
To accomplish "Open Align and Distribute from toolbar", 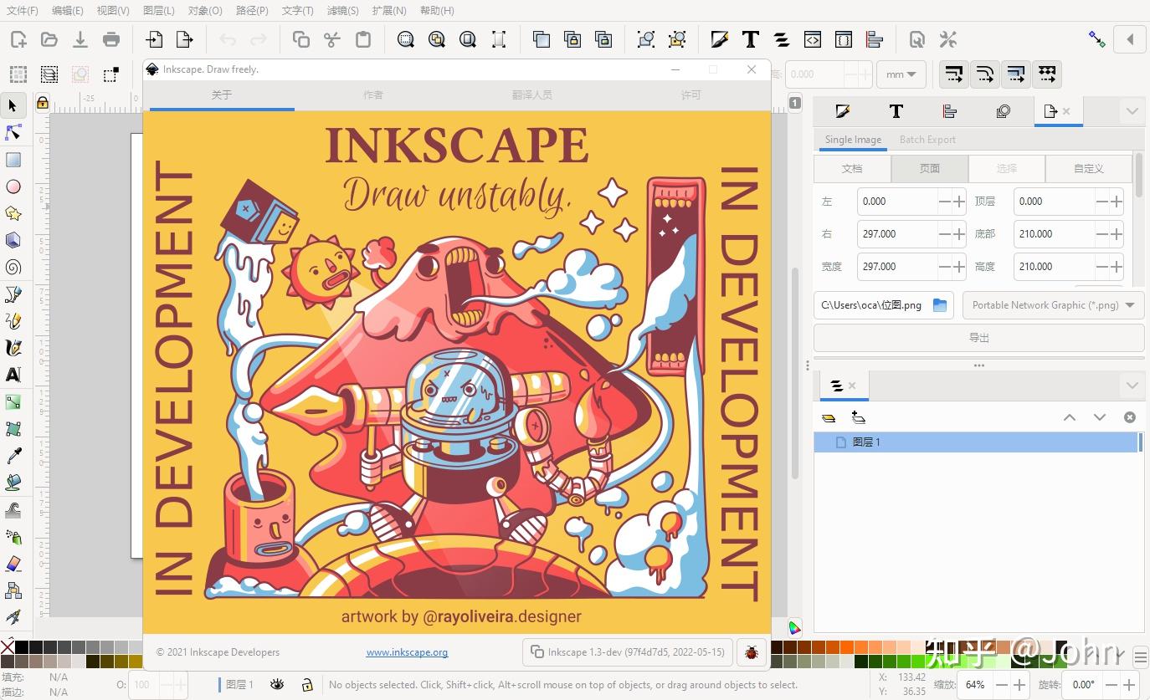I will 875,39.
